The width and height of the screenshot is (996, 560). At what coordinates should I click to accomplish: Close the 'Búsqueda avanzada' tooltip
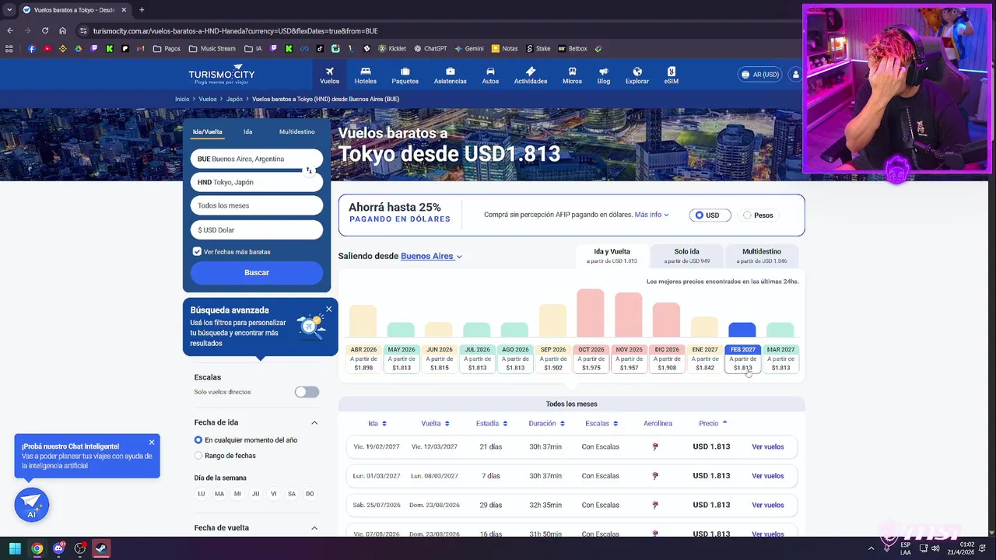328,309
